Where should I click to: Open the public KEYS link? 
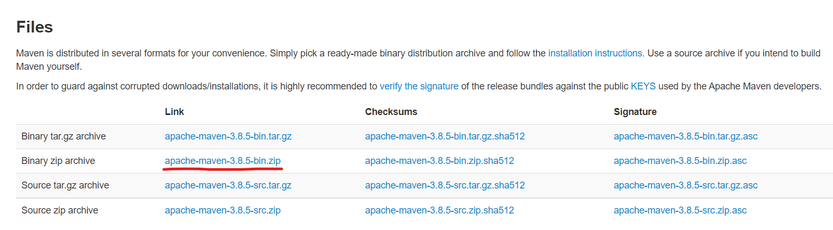tap(643, 86)
